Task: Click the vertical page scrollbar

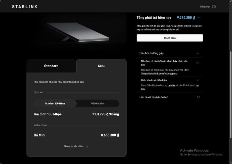Action: 231,95
